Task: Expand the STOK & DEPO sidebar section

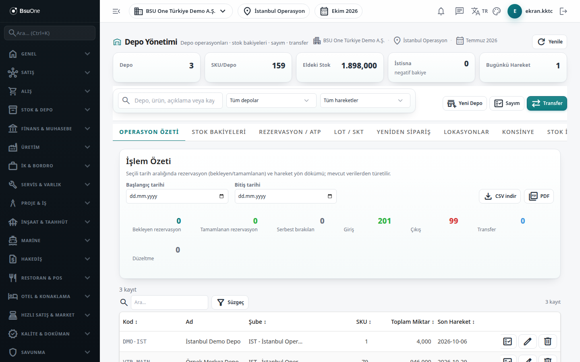Action: coord(50,110)
